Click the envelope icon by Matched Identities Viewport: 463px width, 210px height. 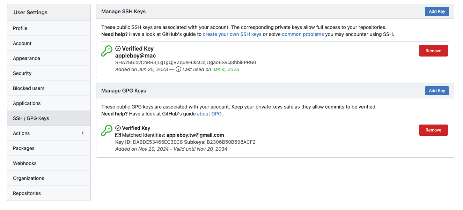point(118,135)
